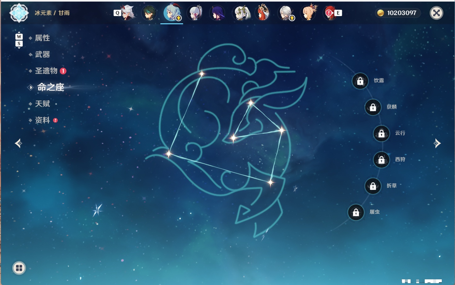Close the character screen with X button
This screenshot has width=455, height=285.
coord(436,13)
